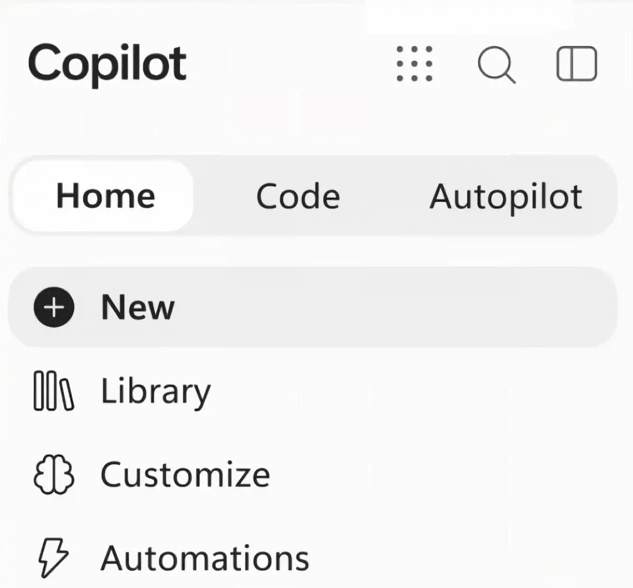Click the Library books icon
The width and height of the screenshot is (633, 588).
(x=54, y=391)
